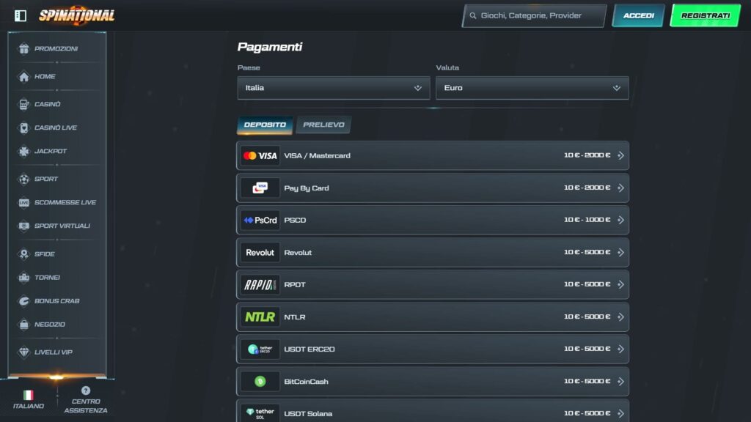Click the search magnifier icon
Screen dimensions: 751x422
click(473, 16)
